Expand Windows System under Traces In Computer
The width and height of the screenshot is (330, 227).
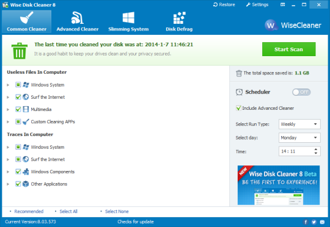coord(8,147)
